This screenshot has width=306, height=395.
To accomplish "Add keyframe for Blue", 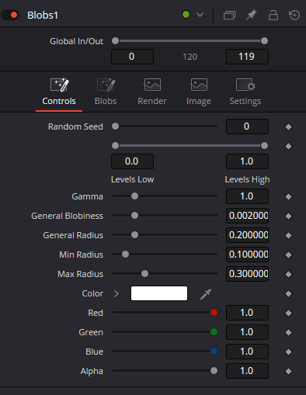I will pyautogui.click(x=288, y=352).
